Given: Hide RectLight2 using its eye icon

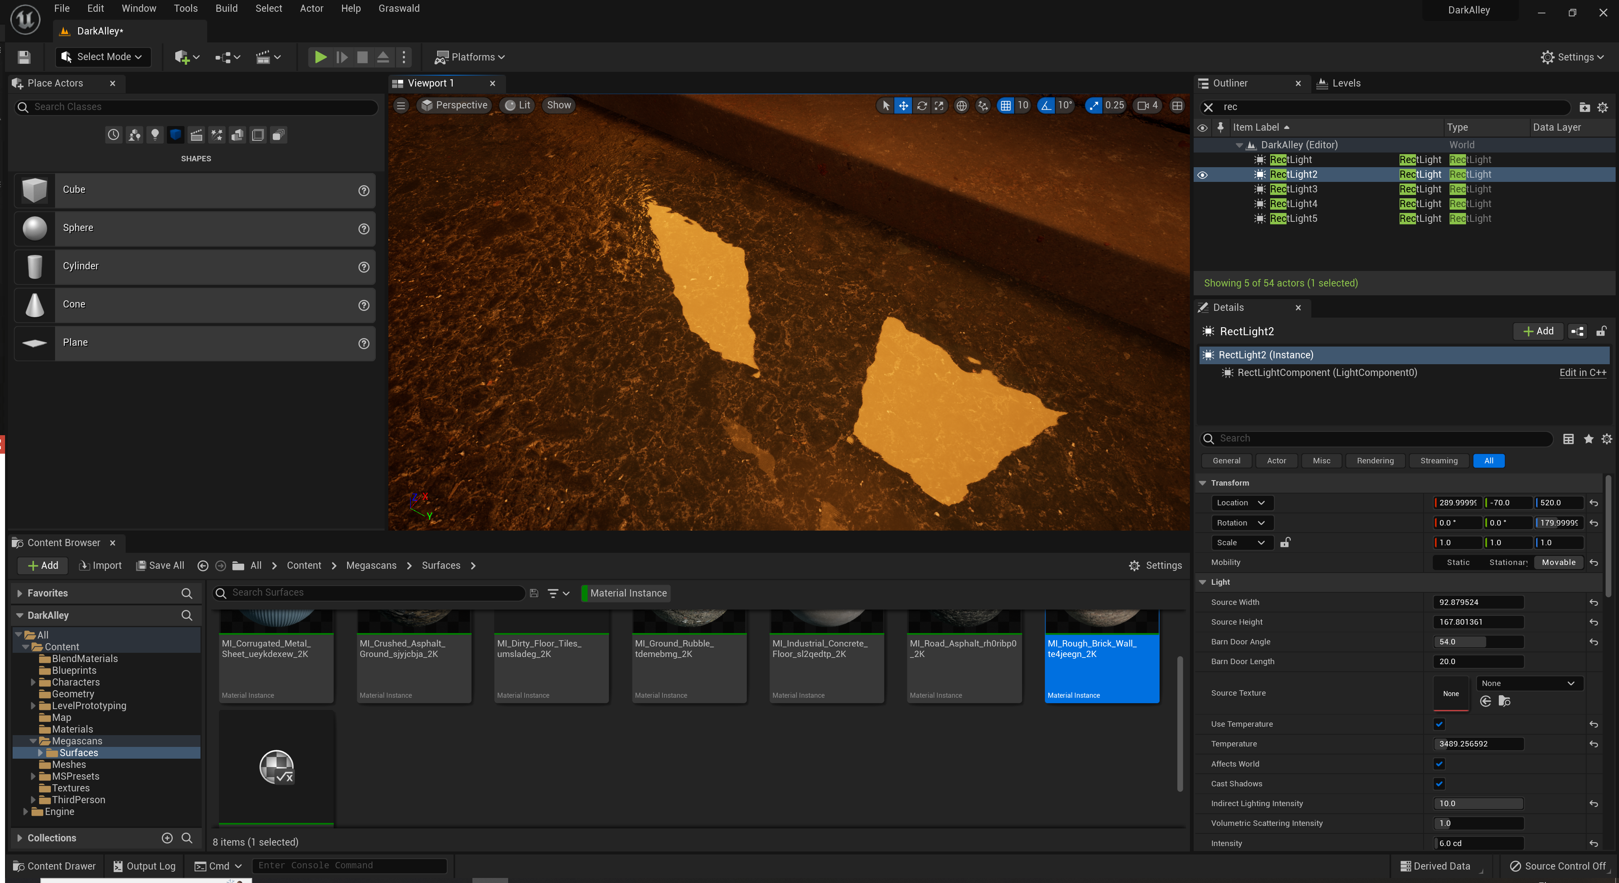Looking at the screenshot, I should coord(1202,175).
